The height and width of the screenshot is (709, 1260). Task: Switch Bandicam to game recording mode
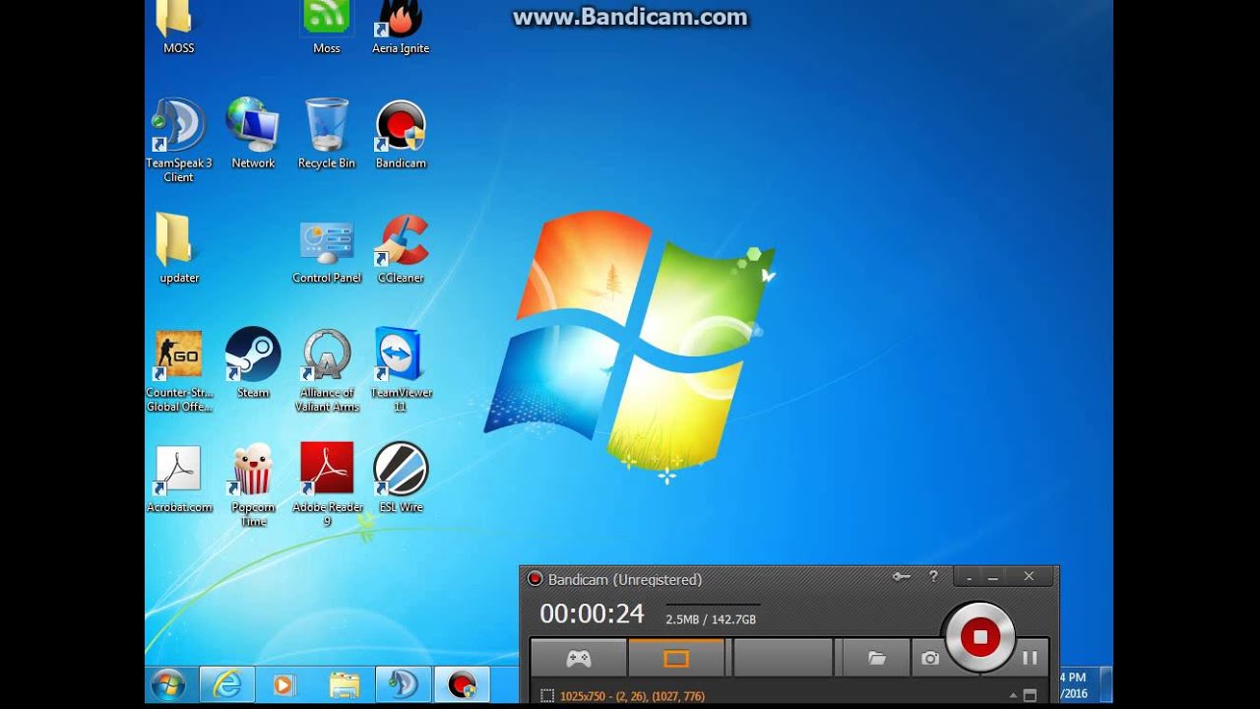[578, 659]
